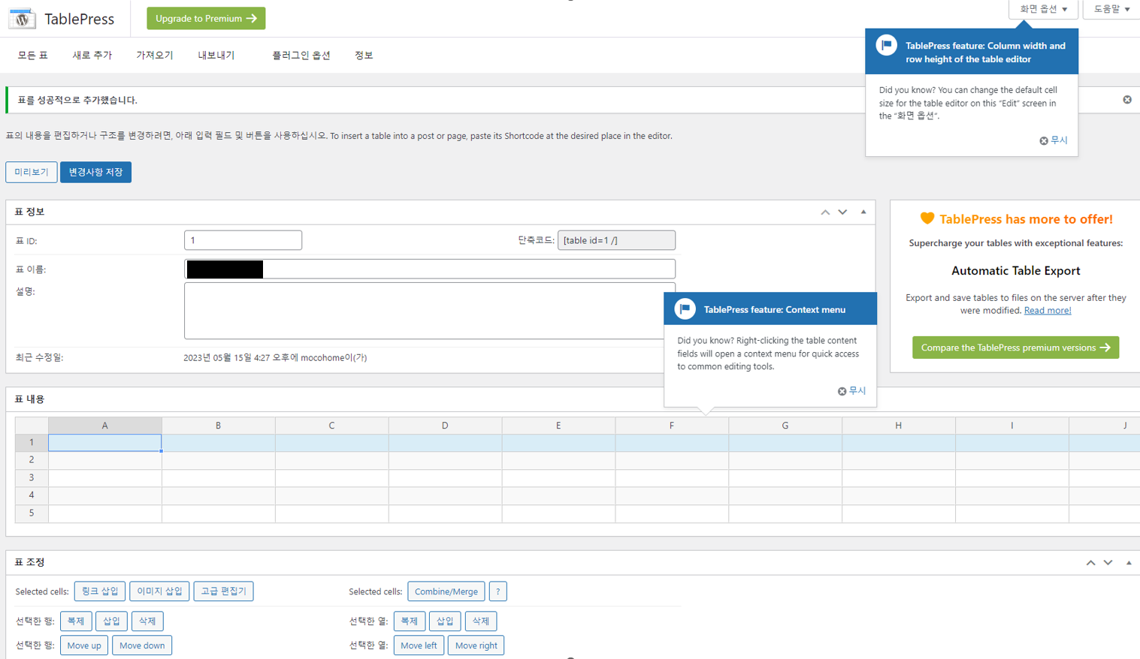Open the 가져오기 tab
The width and height of the screenshot is (1140, 659).
(155, 56)
